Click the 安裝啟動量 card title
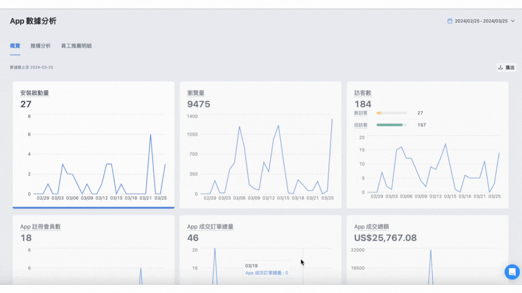522x293 pixels. pos(34,93)
